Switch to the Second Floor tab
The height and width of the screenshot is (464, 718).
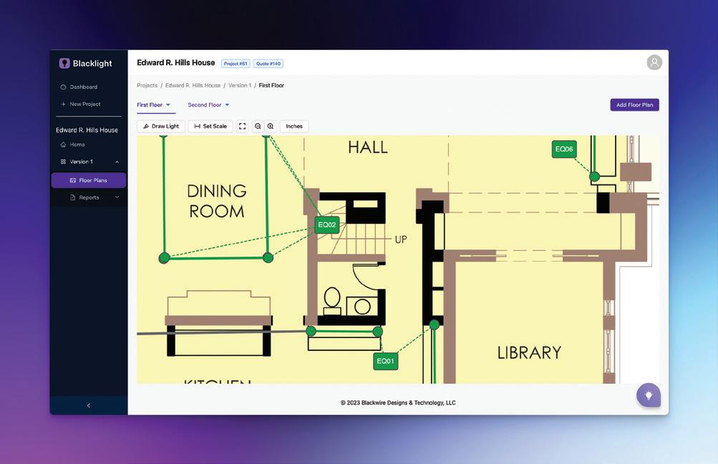[204, 105]
